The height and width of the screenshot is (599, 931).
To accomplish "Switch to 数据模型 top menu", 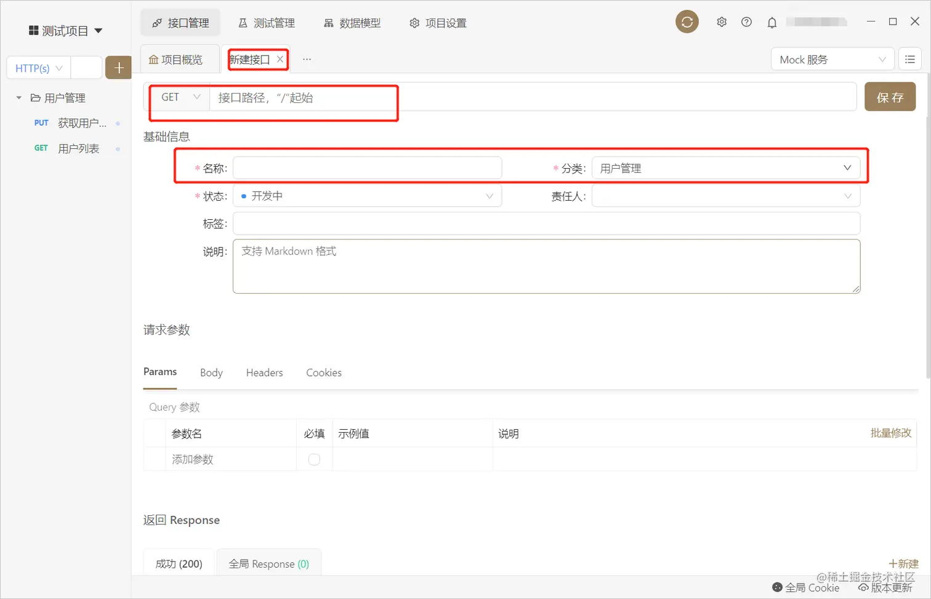I will click(x=352, y=23).
